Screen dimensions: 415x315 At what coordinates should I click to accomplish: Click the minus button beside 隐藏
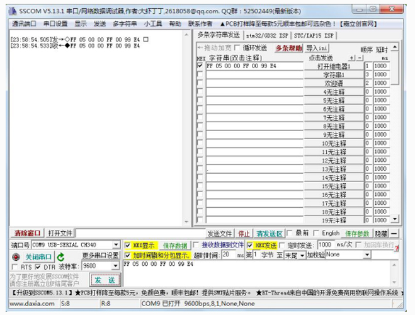pyautogui.click(x=394, y=234)
